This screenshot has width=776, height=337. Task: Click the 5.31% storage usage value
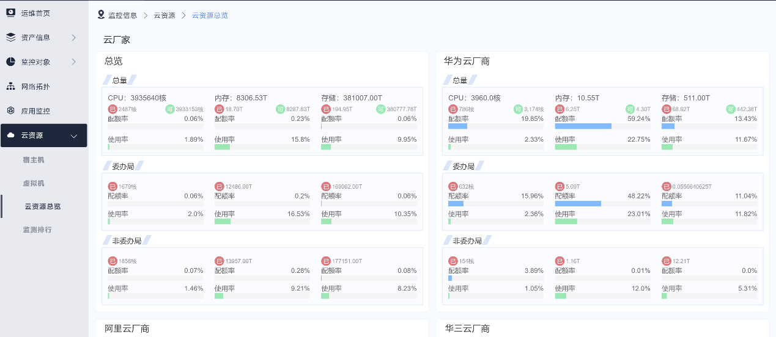pos(747,288)
